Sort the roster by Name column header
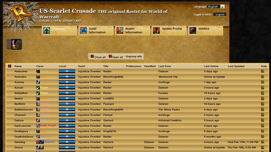This screenshot has width=271, height=152. [x=18, y=66]
